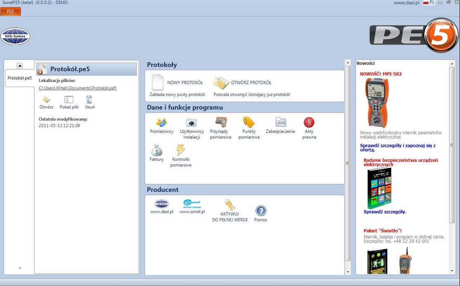Open the Pomiarowcy people icon

[x=161, y=122]
